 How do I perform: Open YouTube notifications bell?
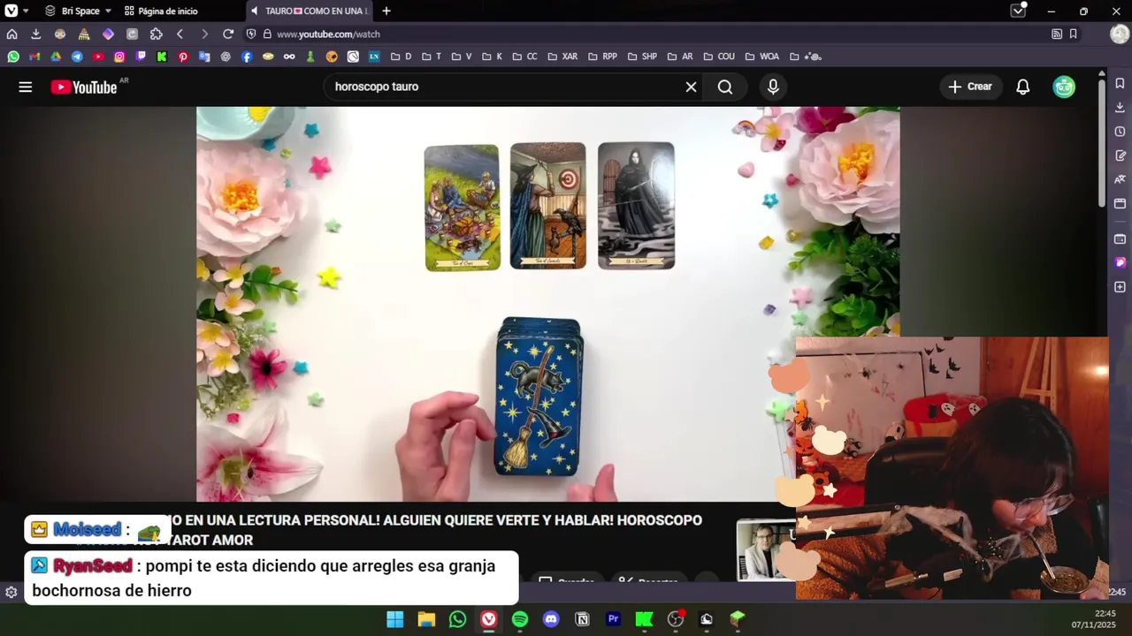tap(1022, 87)
